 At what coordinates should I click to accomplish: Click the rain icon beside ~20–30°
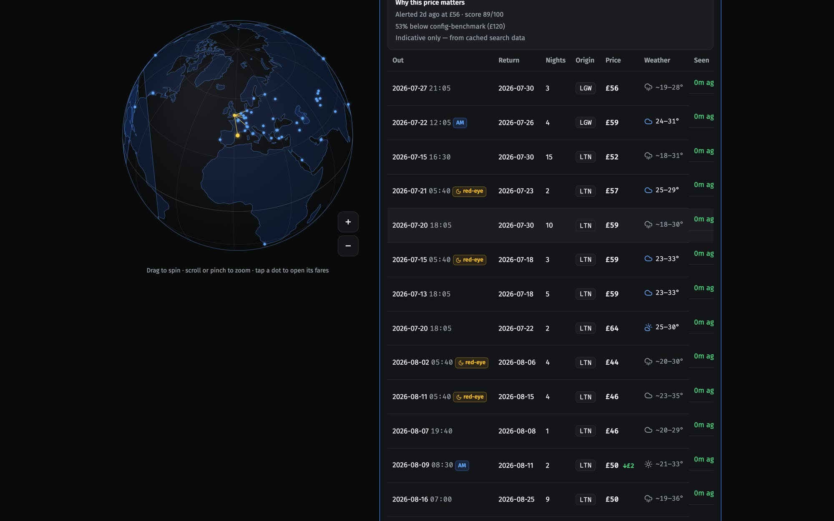pyautogui.click(x=648, y=362)
